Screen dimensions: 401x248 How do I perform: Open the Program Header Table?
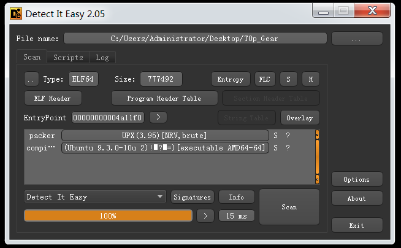click(x=164, y=98)
